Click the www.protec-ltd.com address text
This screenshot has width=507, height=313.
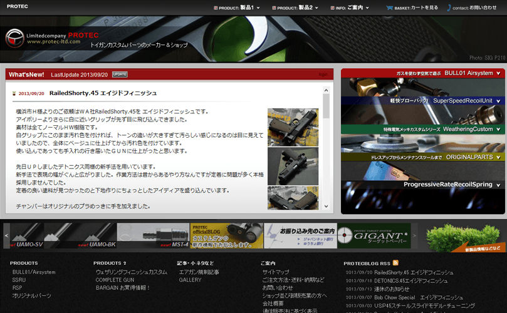(x=54, y=42)
